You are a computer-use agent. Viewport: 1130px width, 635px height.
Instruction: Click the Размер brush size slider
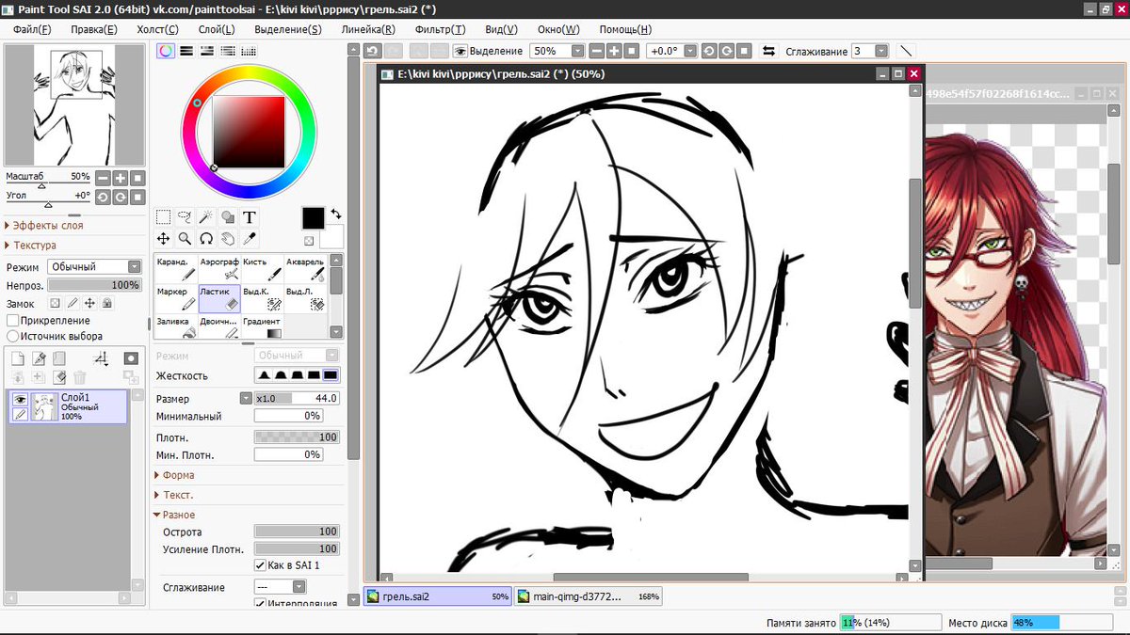click(x=297, y=399)
